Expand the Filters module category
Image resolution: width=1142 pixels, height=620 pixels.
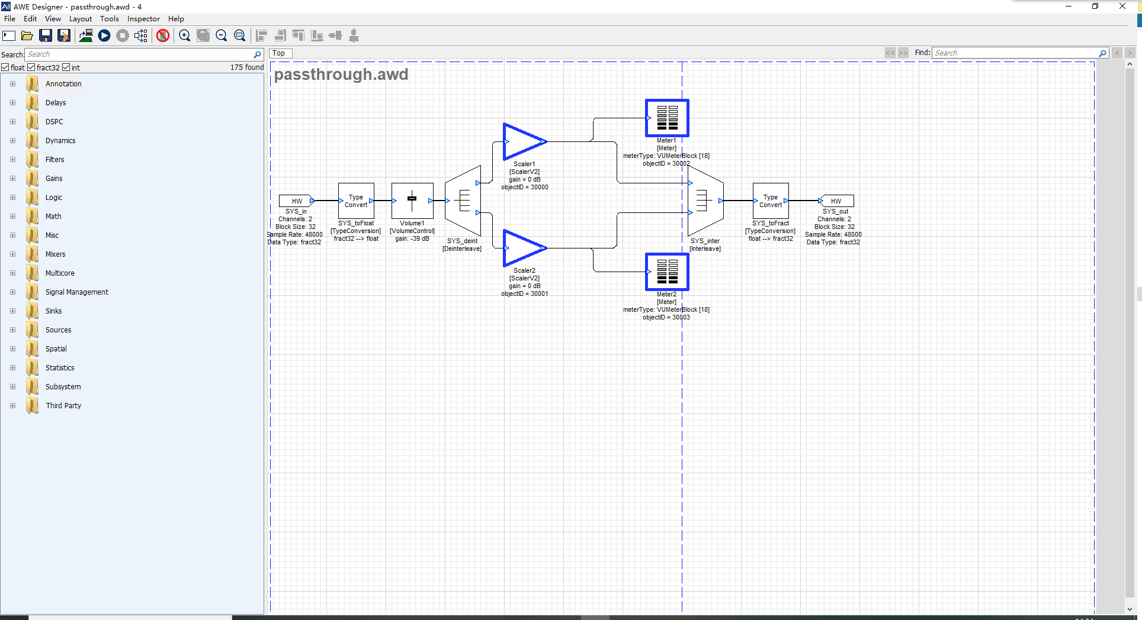[12, 159]
